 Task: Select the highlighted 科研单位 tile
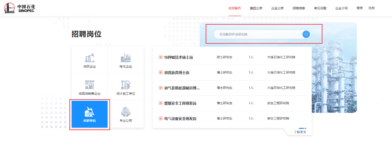pos(90,114)
